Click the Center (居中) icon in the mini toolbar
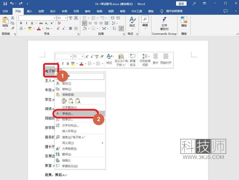 coord(155,56)
